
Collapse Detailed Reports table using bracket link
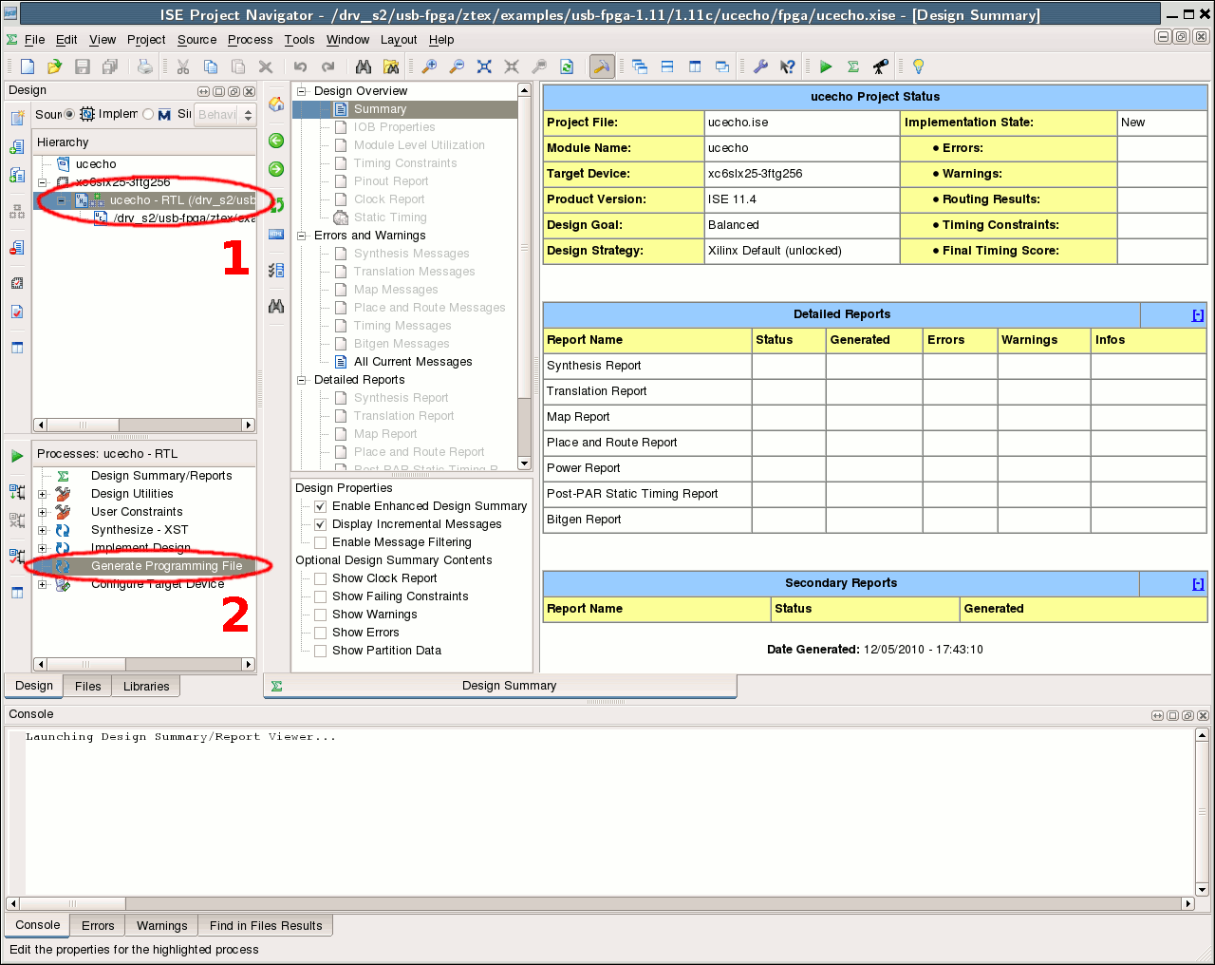click(1197, 315)
